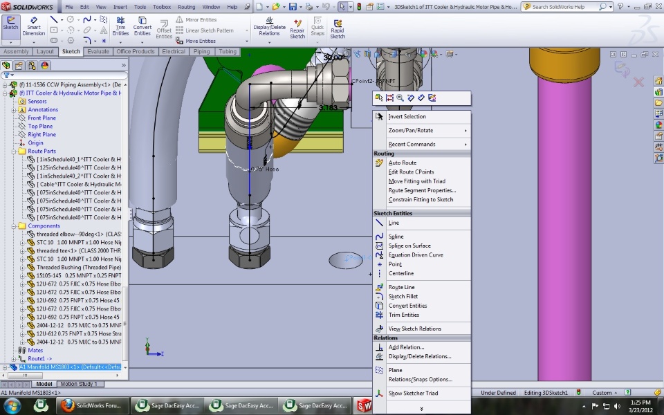Screen dimensions: 664x415
Task: Click the Save icon in the top toolbar
Action: point(293,7)
